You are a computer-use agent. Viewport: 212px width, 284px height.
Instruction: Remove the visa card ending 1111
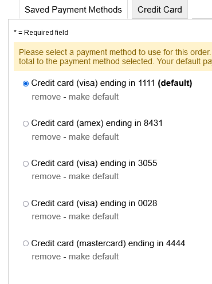click(x=46, y=97)
